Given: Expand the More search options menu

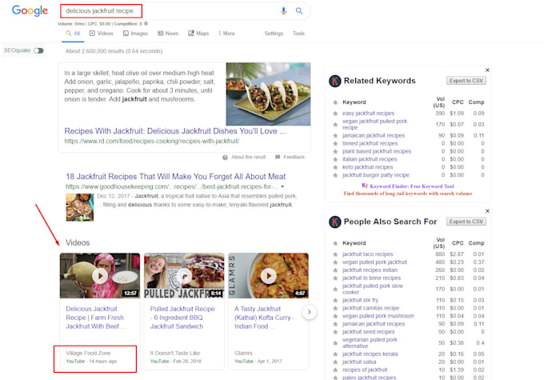Looking at the screenshot, I should [226, 34].
